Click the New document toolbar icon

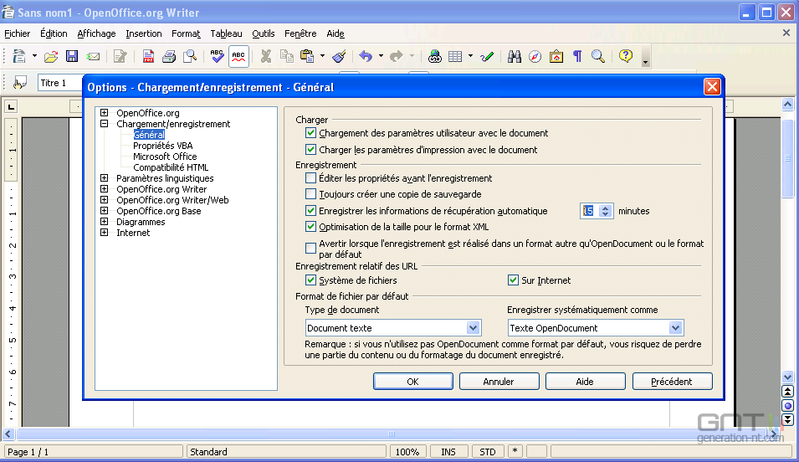(x=19, y=56)
